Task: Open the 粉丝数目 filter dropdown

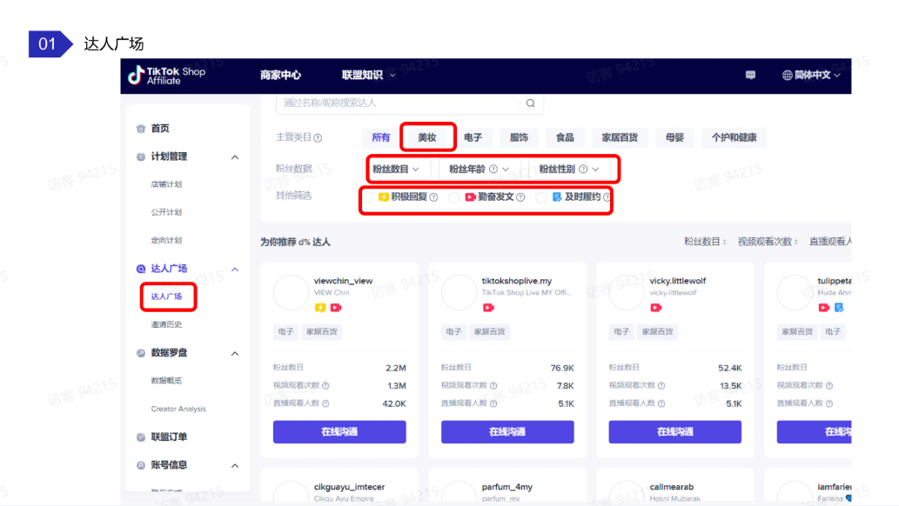Action: (x=396, y=169)
